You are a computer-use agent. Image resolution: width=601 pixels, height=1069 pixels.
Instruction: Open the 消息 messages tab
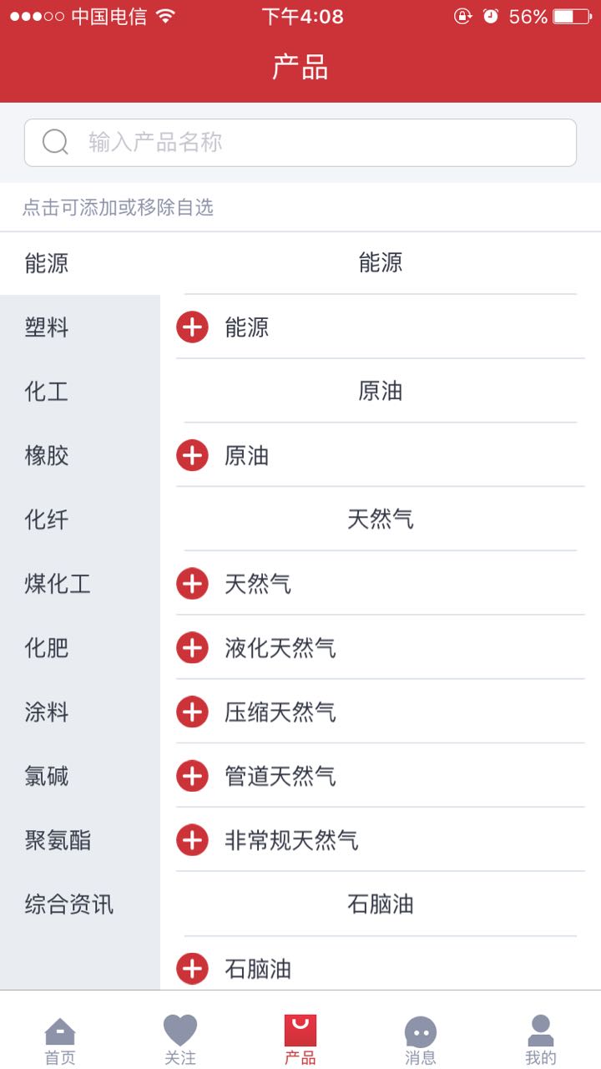click(421, 1041)
